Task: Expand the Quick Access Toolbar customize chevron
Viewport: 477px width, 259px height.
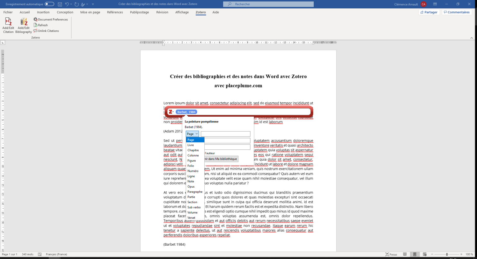Action: (93, 4)
